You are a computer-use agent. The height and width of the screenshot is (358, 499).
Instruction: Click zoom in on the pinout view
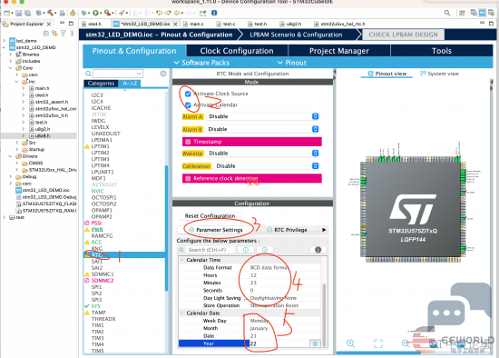click(351, 343)
